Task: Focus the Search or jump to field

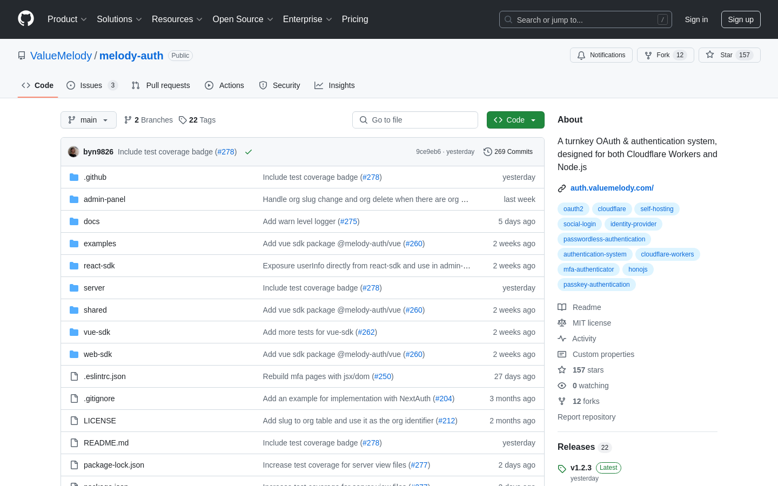Action: point(586,19)
